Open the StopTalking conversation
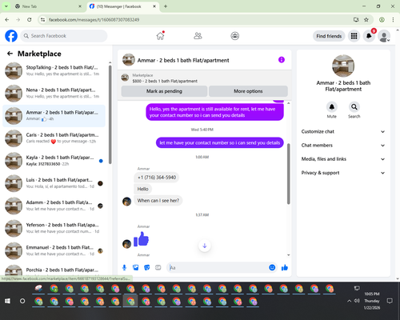 click(x=54, y=70)
